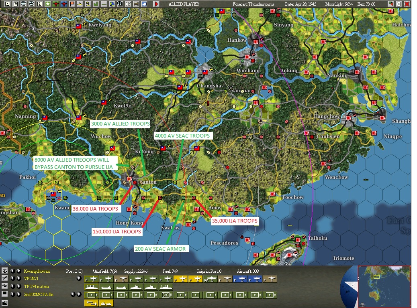The height and width of the screenshot is (308, 417).
Task: Open the Kwangchowan base name link
Action: point(37,271)
